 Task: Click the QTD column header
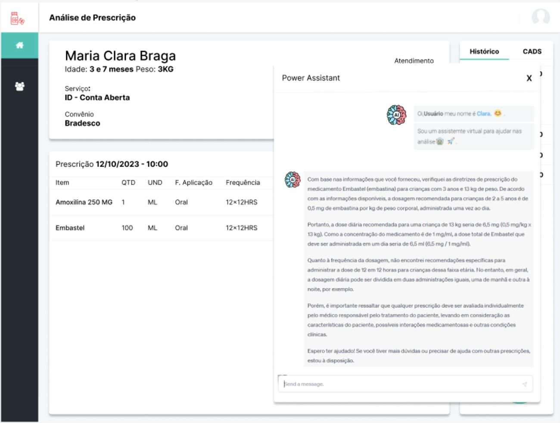click(x=128, y=182)
